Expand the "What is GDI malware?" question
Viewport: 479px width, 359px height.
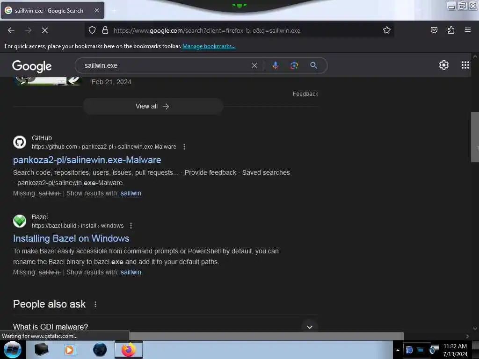click(310, 327)
